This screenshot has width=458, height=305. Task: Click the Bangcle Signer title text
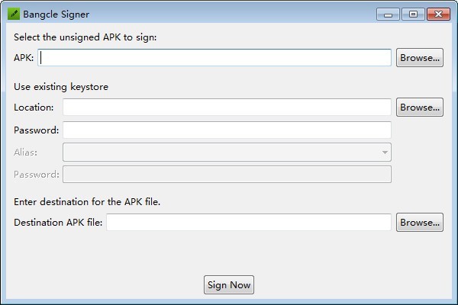tap(56, 14)
